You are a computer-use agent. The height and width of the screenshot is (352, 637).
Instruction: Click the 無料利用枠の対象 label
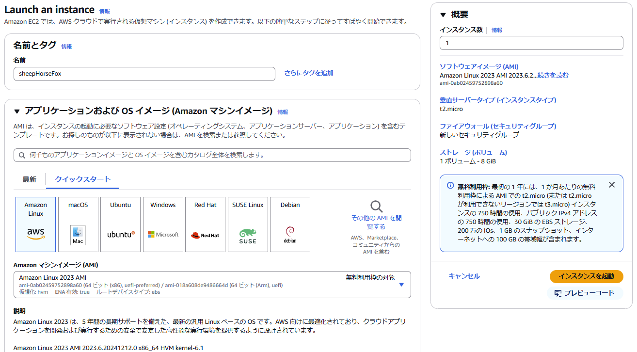pyautogui.click(x=370, y=277)
